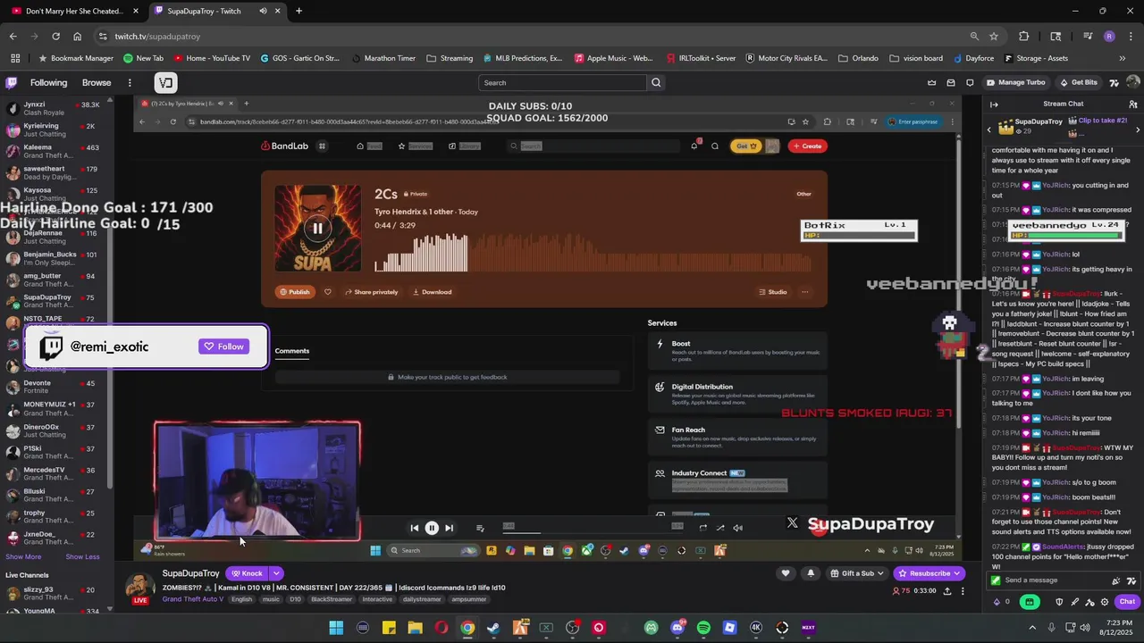Open the chat community users icon
The width and height of the screenshot is (1144, 643).
[x=1133, y=104]
